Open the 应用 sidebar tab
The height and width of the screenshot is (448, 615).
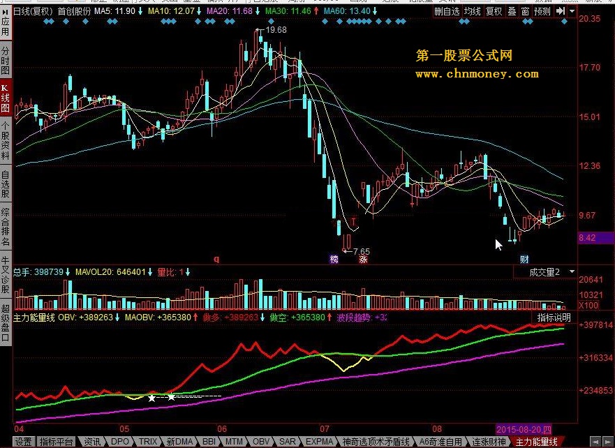click(6, 22)
